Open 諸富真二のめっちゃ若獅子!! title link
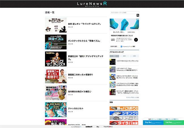The width and height of the screenshot is (184, 128). click(x=80, y=75)
